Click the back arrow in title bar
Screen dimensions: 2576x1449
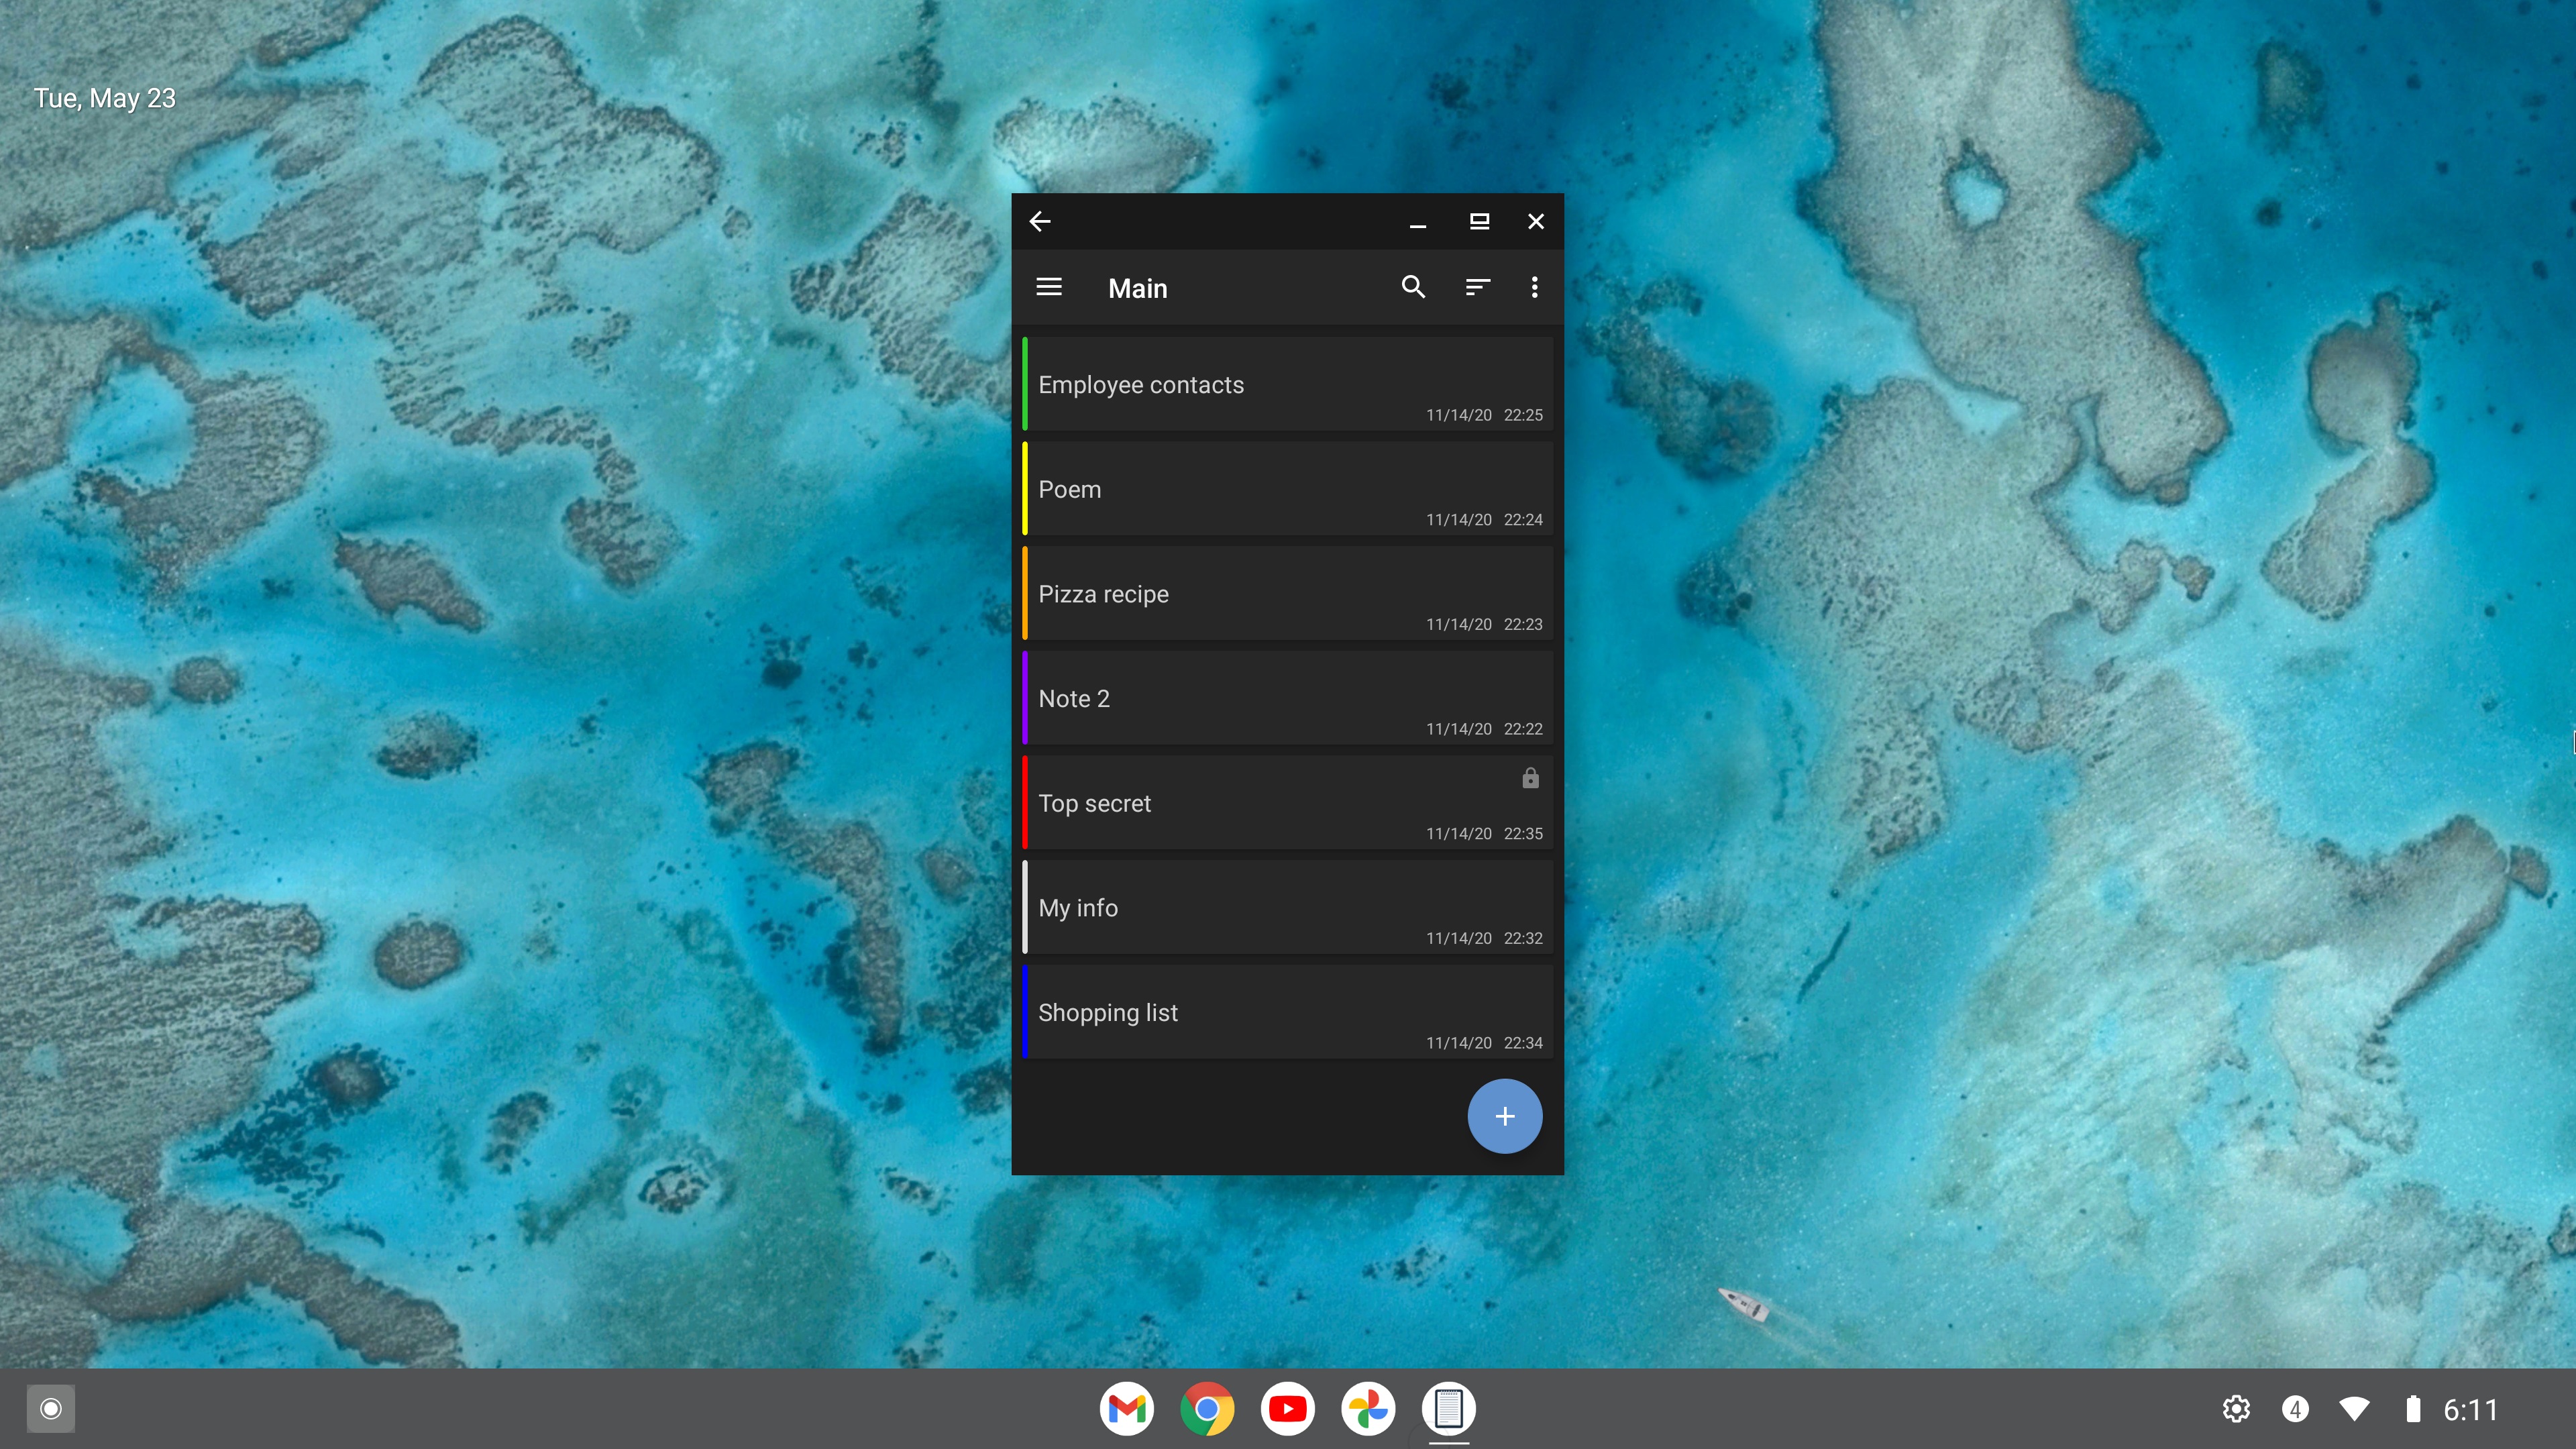[x=1040, y=222]
